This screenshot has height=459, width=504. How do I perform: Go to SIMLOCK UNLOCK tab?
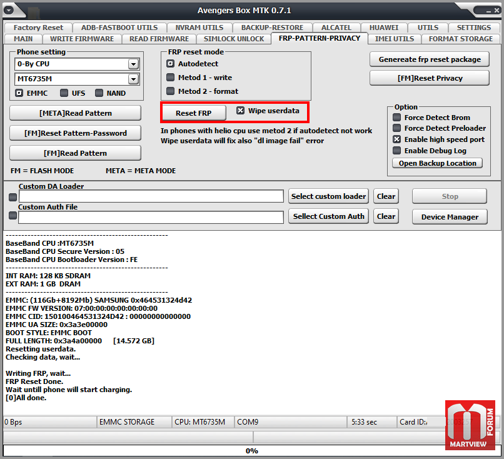tap(234, 39)
